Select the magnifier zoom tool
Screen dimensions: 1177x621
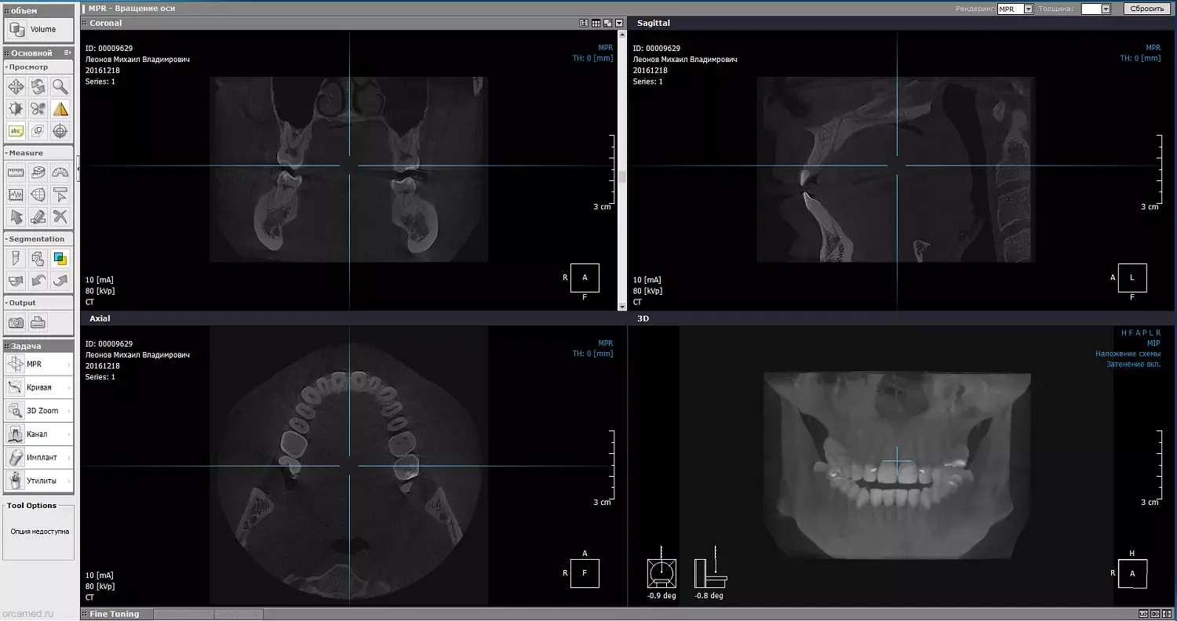point(60,86)
